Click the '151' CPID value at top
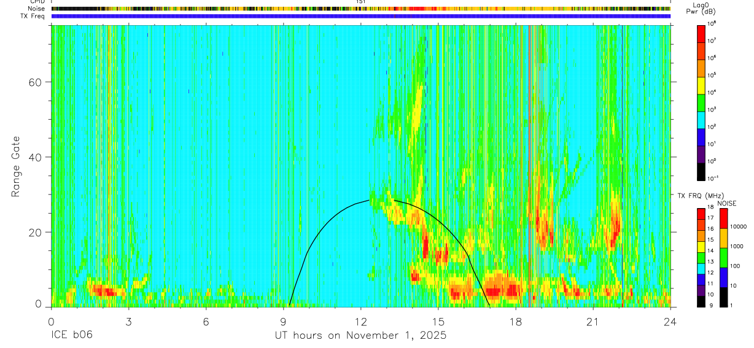 361,2
